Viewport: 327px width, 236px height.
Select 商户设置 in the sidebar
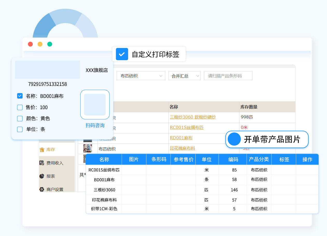click(55, 189)
